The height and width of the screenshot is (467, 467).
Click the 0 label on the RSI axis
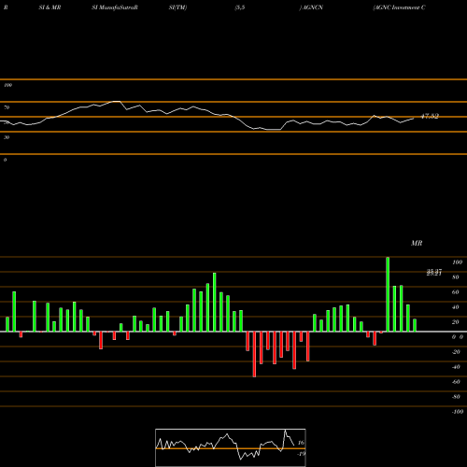click(x=5, y=160)
